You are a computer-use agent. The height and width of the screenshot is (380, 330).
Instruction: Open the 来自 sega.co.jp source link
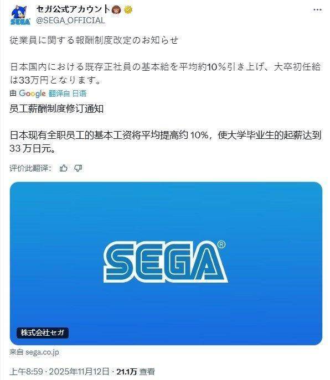pyautogui.click(x=34, y=352)
